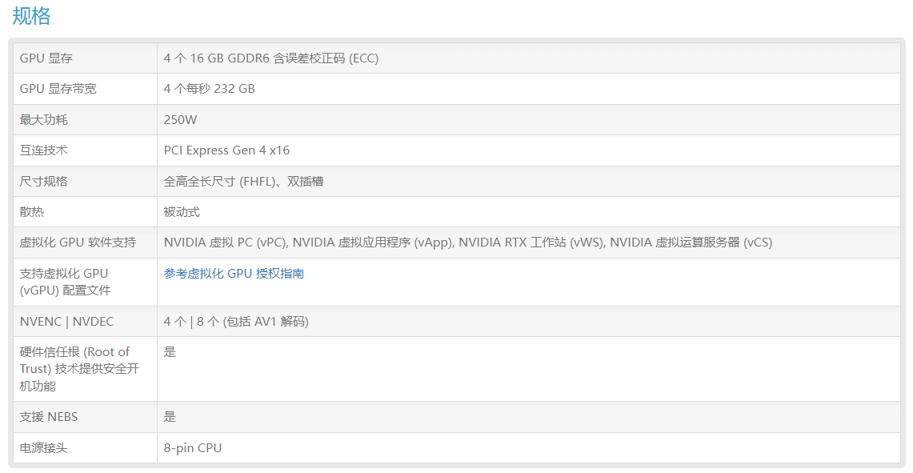This screenshot has height=473, width=913.
Task: Select the GPU 显存带宽 label cell
Action: coord(58,89)
